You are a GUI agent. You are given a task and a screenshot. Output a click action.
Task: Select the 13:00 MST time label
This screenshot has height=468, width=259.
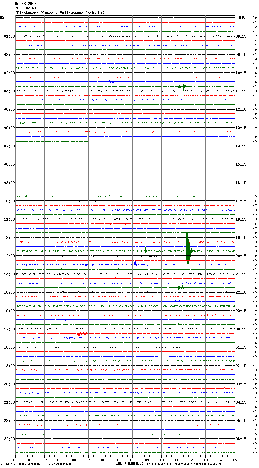9,256
